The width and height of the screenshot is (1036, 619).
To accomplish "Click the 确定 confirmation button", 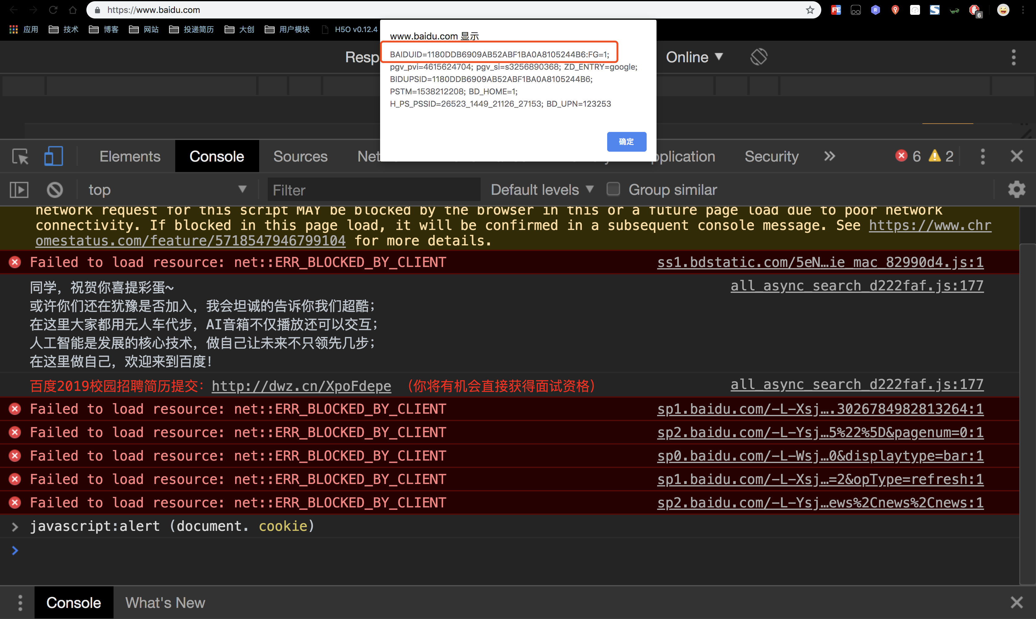I will coord(626,141).
